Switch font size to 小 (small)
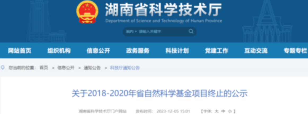 (x=230, y=111)
